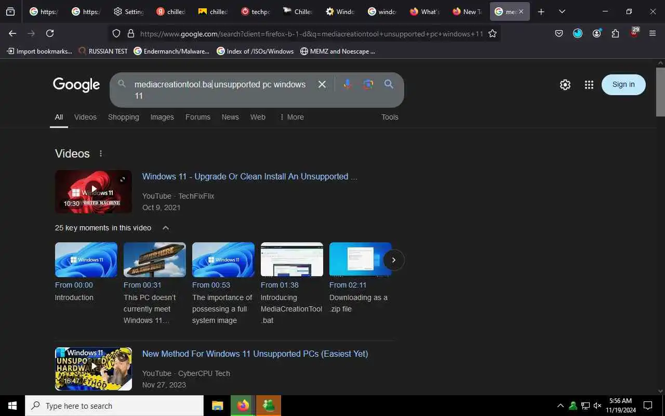Jump to From 00:53 key moment
The image size is (665, 416).
223,260
